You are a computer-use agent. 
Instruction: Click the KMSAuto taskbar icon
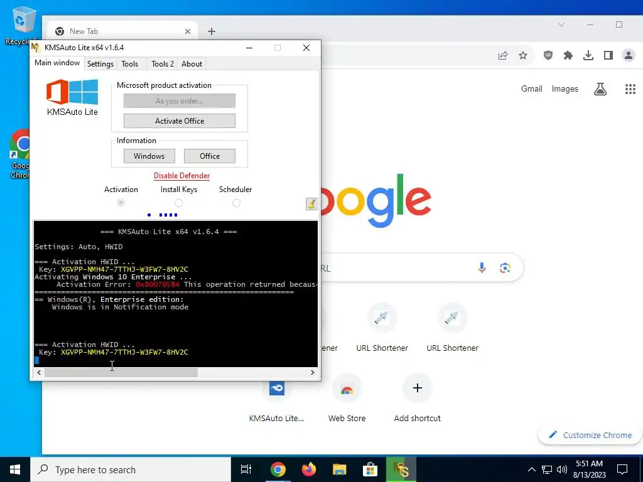pos(401,469)
